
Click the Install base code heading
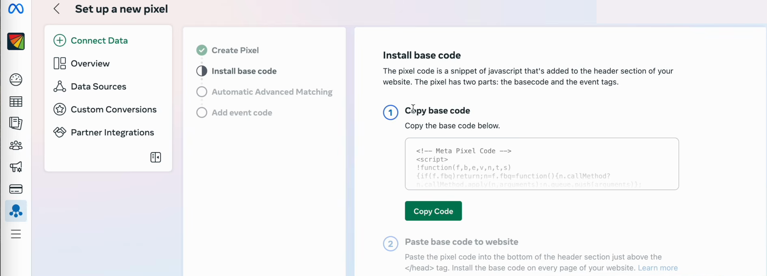pos(422,55)
